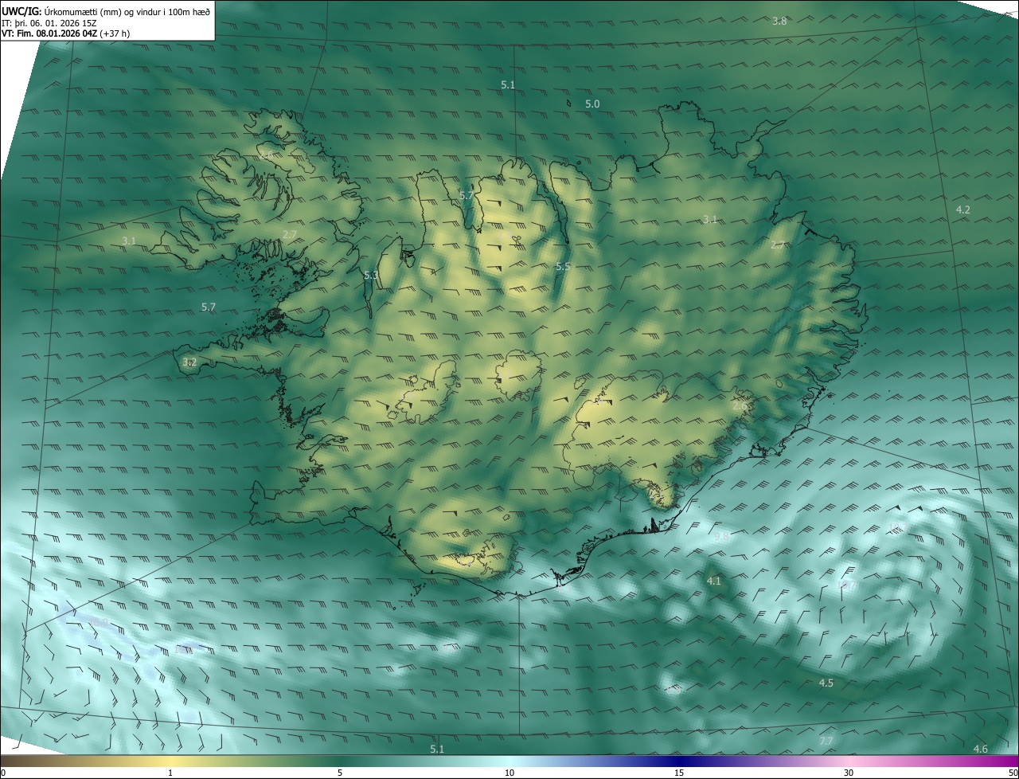Select the '30' tick on the colour scale

click(849, 773)
